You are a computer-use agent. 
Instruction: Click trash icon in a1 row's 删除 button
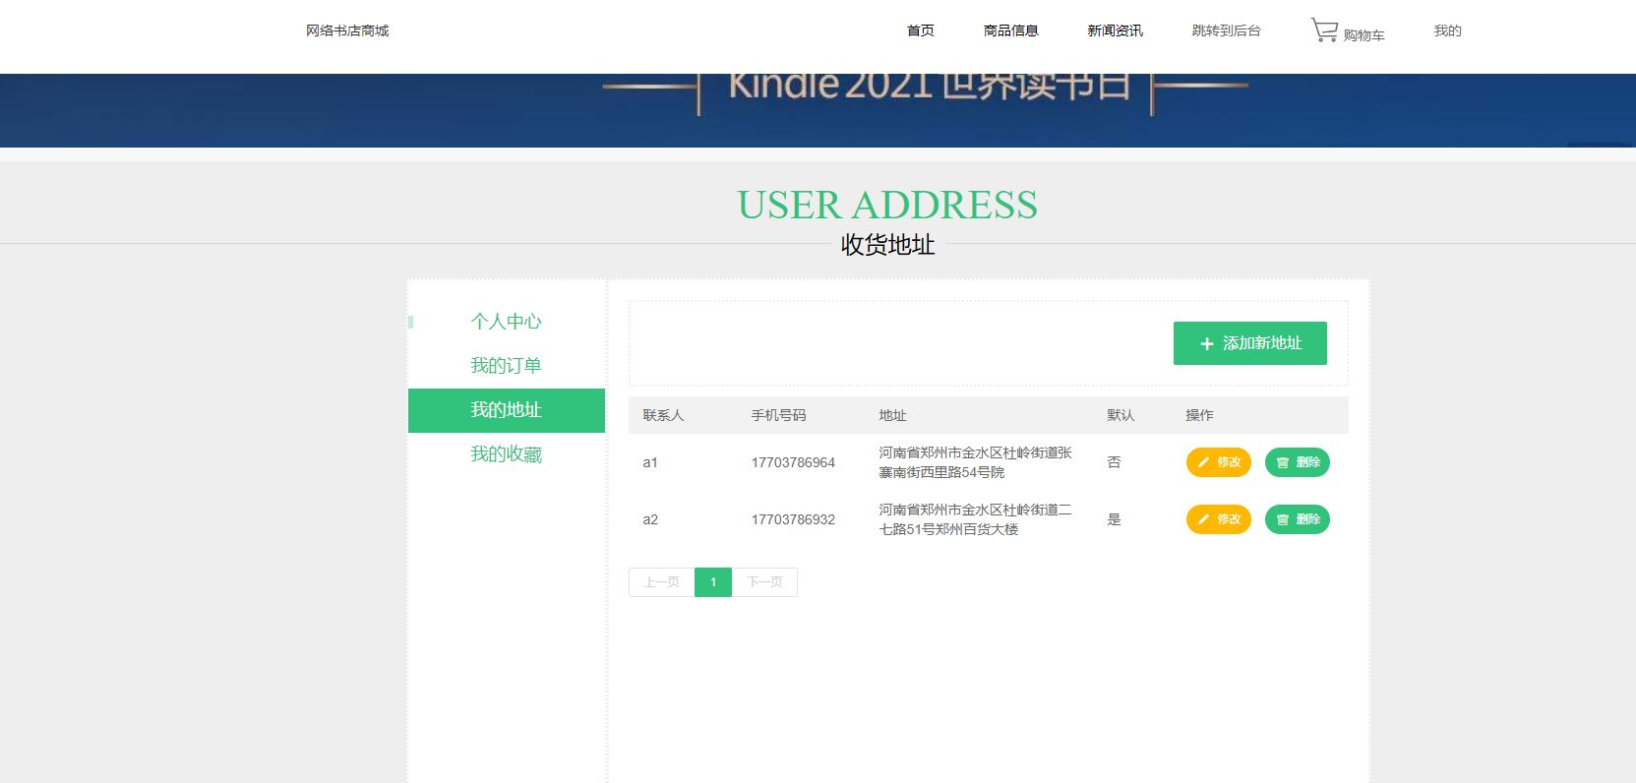[1283, 462]
